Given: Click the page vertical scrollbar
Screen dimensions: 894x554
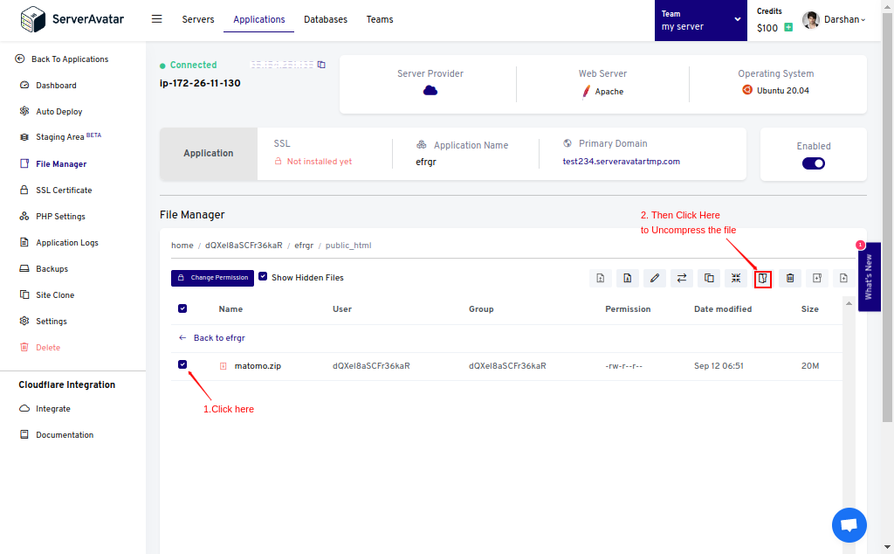Looking at the screenshot, I should click(888, 217).
